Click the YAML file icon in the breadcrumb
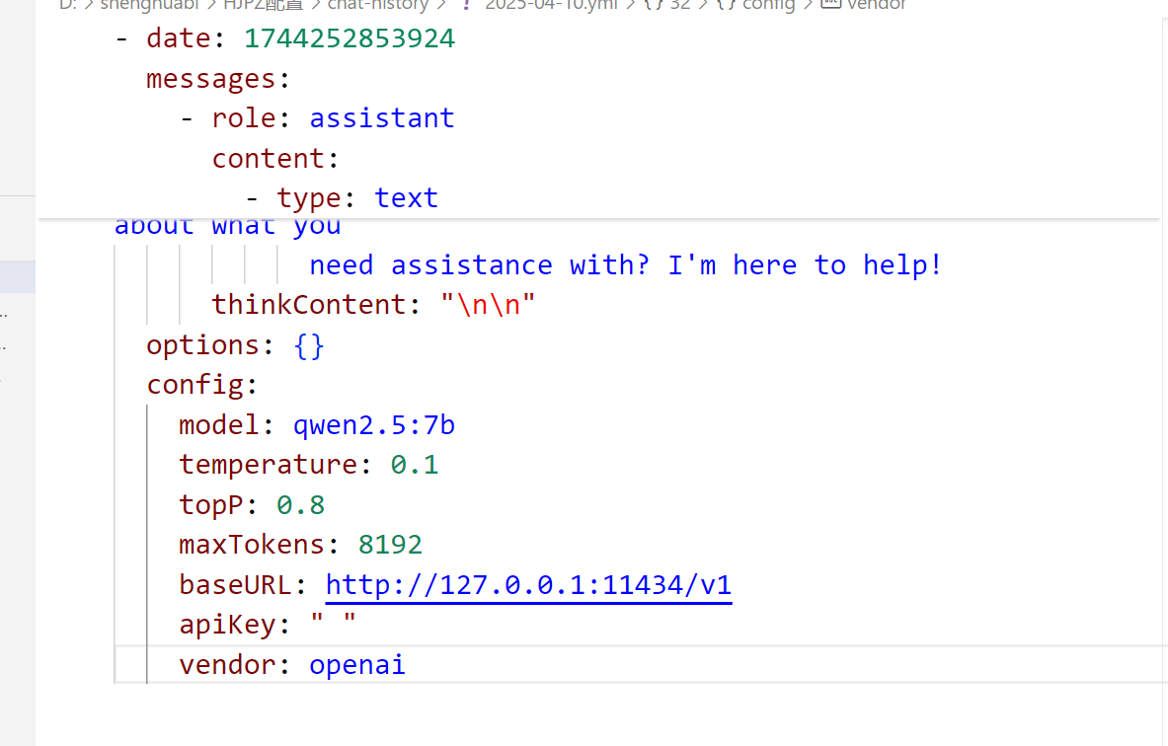 click(x=466, y=5)
